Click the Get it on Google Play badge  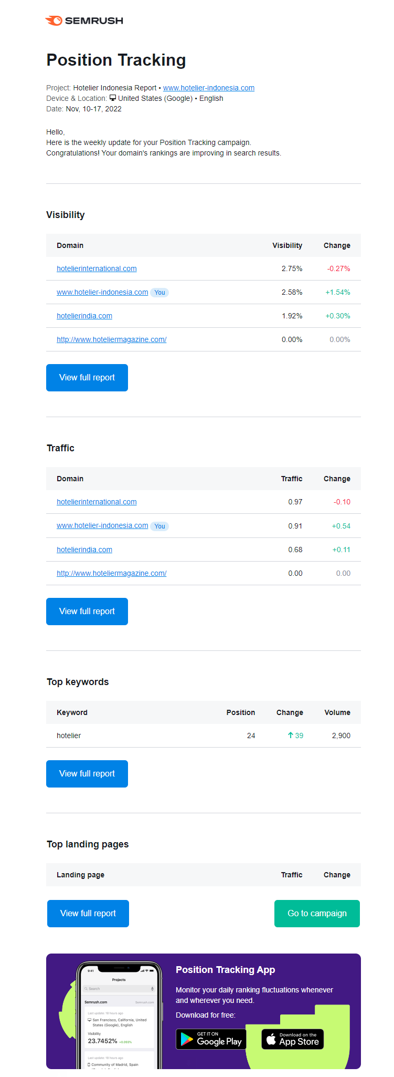pos(211,1039)
